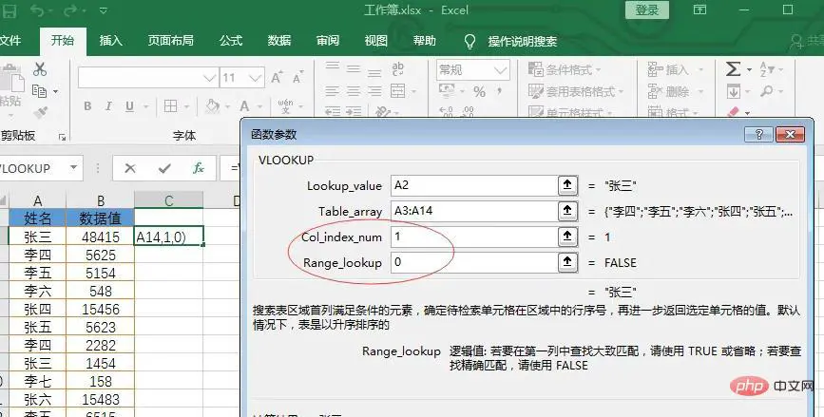
Task: Click the 姓名 header cell
Action: click(x=38, y=218)
